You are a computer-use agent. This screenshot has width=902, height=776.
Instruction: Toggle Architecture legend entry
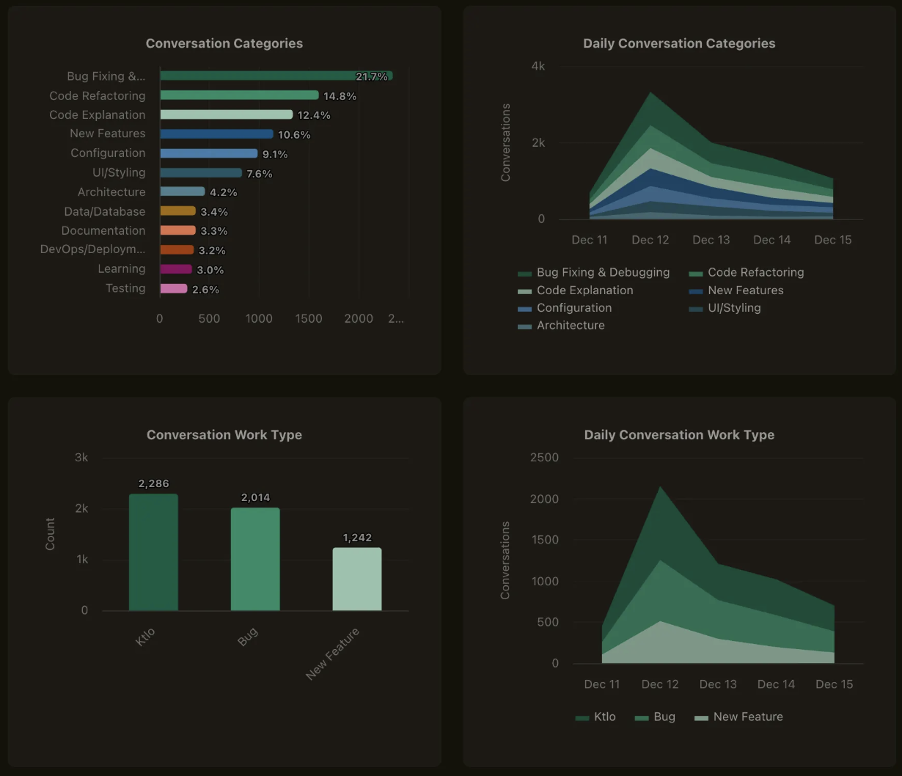561,326
